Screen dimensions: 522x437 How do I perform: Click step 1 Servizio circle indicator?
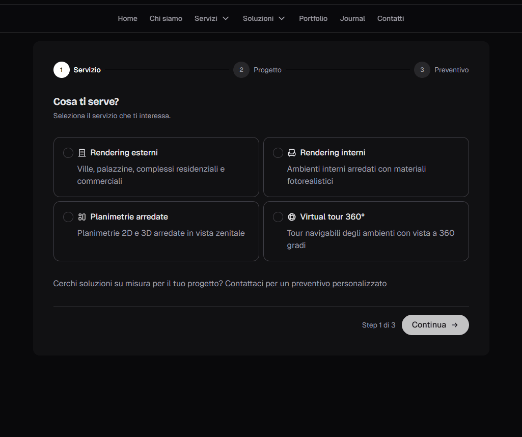(62, 70)
